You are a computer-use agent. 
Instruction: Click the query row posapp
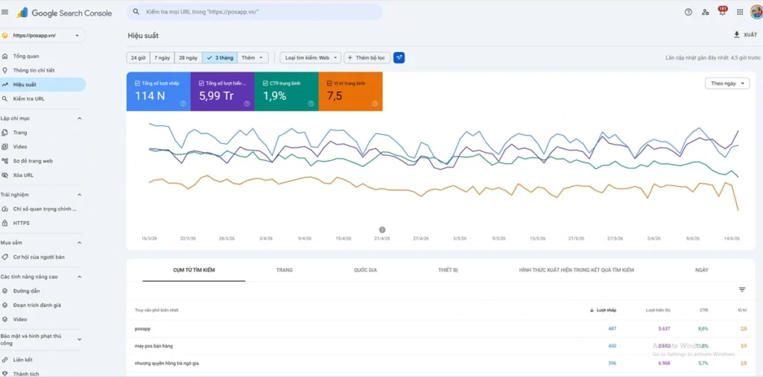pyautogui.click(x=441, y=329)
